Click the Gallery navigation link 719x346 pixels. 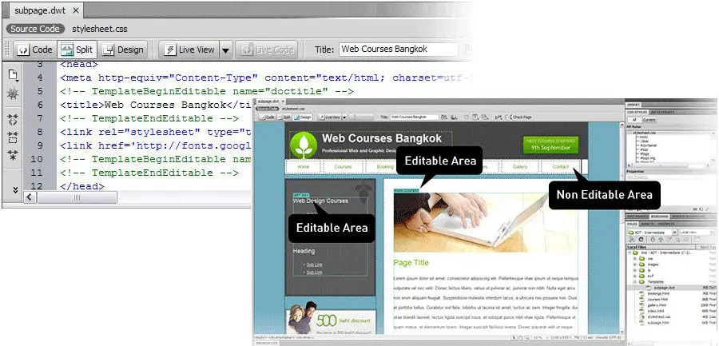tap(519, 167)
